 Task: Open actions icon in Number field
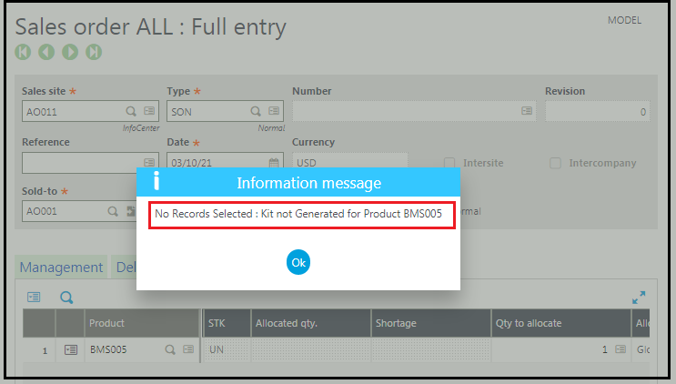pos(526,111)
